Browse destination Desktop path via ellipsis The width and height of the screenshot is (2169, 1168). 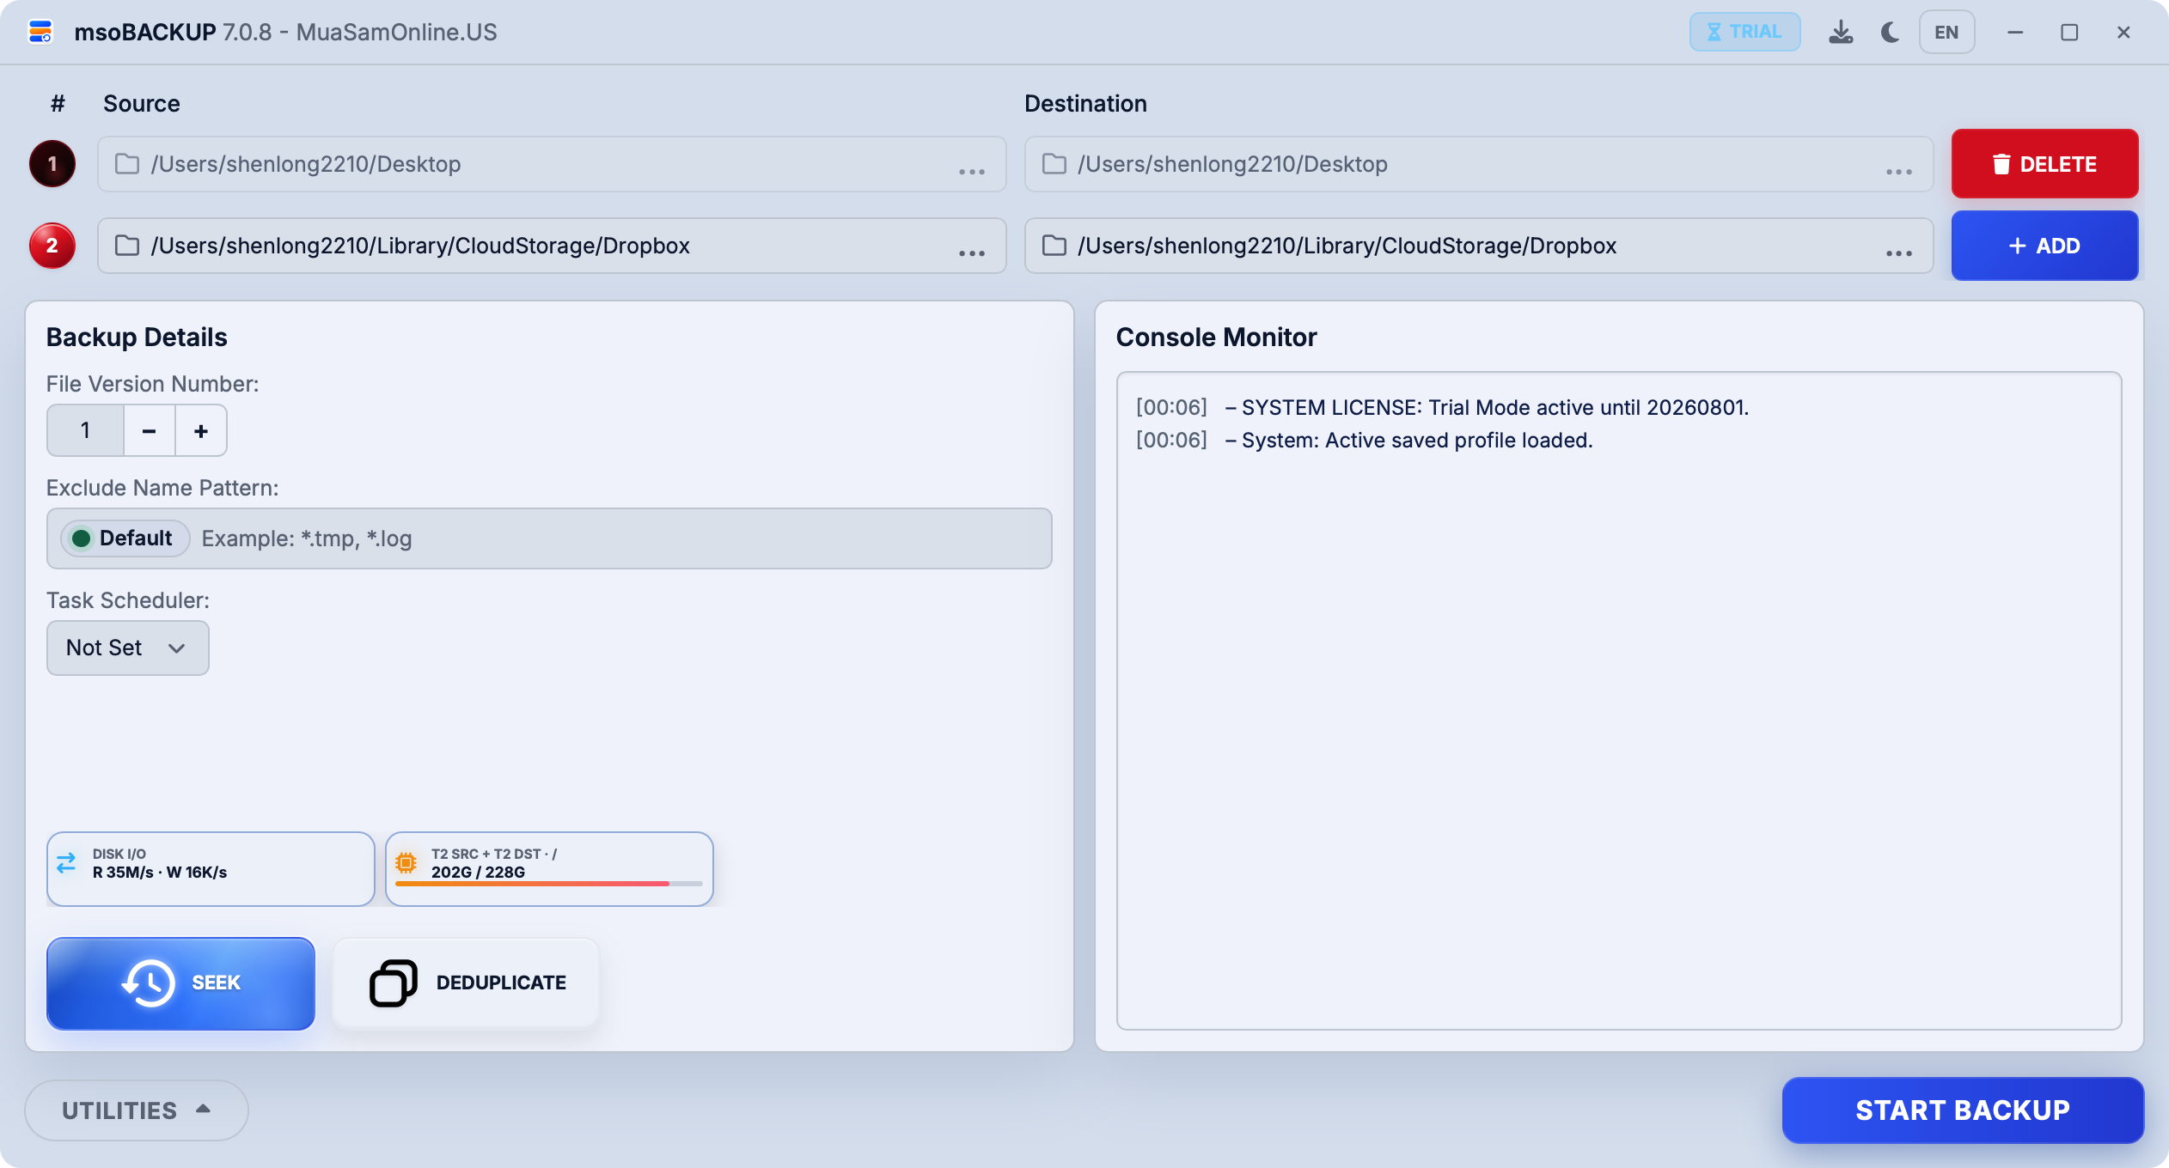[x=1899, y=171]
